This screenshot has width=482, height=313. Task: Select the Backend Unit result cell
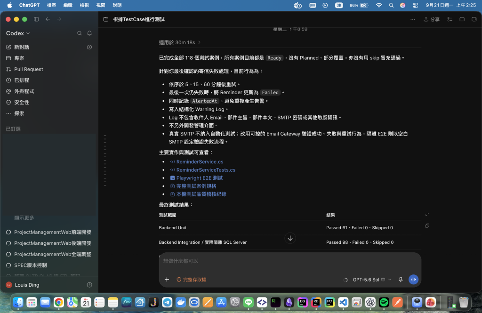pos(359,228)
